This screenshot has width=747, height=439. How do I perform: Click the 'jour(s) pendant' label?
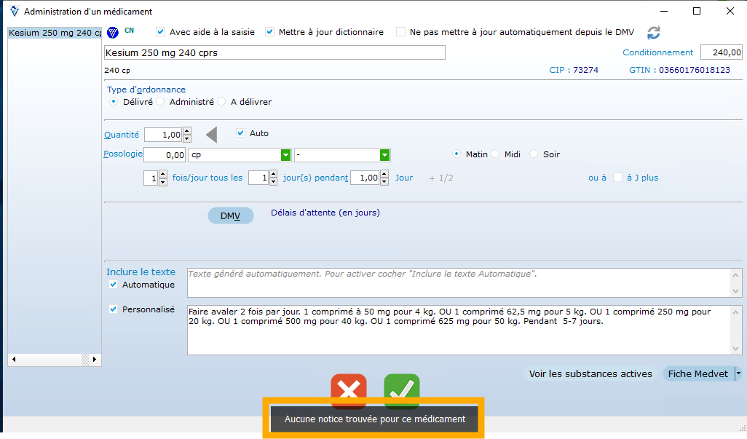coord(315,178)
